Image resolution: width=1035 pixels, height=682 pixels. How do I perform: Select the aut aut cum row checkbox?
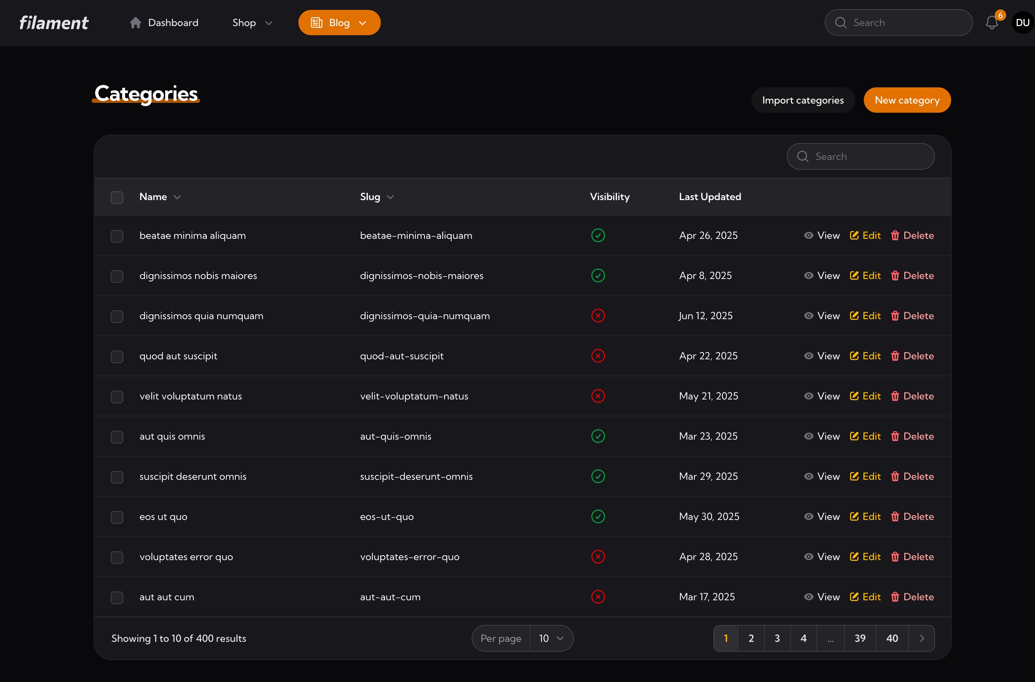pos(117,597)
